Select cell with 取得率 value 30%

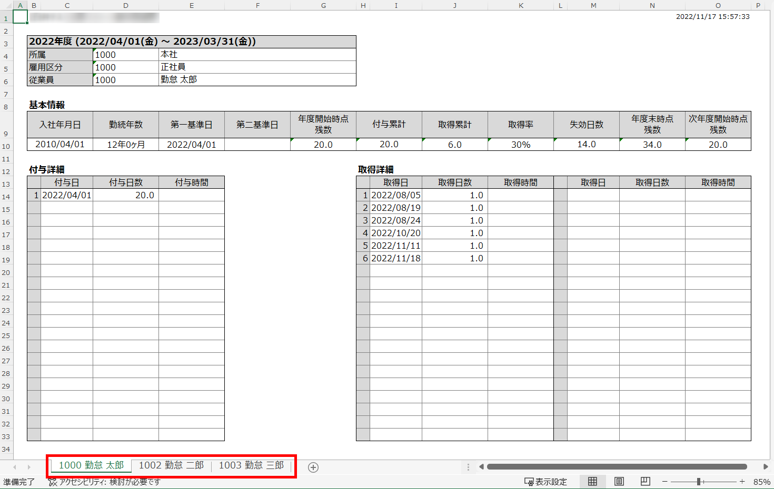point(520,145)
